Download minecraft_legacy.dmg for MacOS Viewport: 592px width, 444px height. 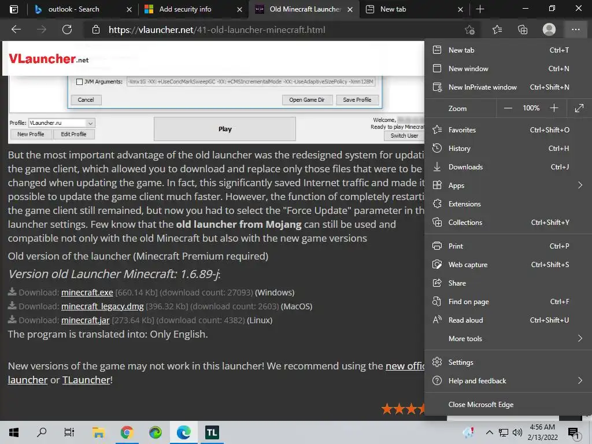click(102, 306)
